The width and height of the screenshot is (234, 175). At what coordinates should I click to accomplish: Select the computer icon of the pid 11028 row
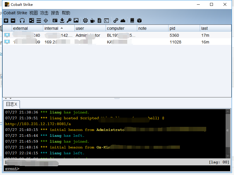click(7, 42)
